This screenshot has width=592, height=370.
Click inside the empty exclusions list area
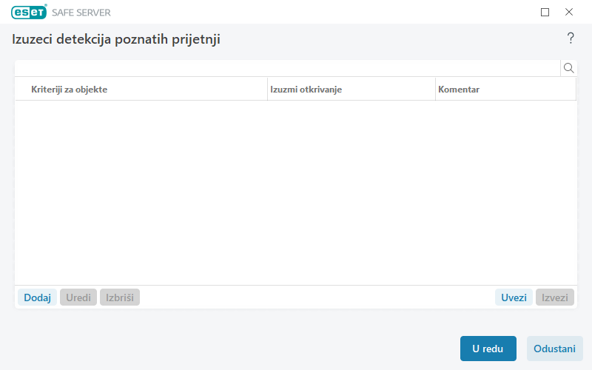[x=296, y=192]
